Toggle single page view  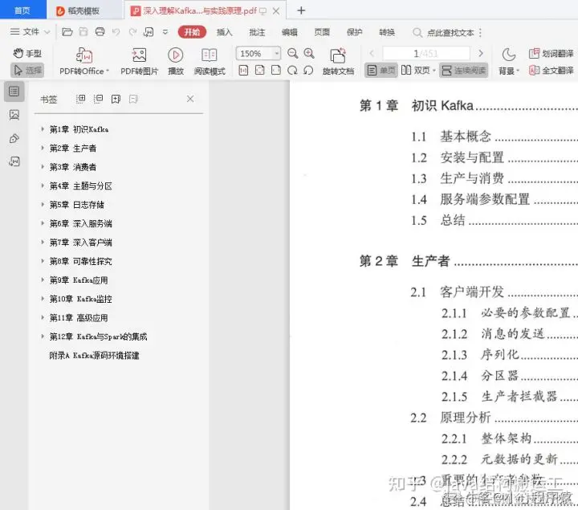pyautogui.click(x=381, y=70)
